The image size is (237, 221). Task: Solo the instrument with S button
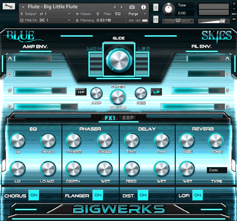coord(156,7)
